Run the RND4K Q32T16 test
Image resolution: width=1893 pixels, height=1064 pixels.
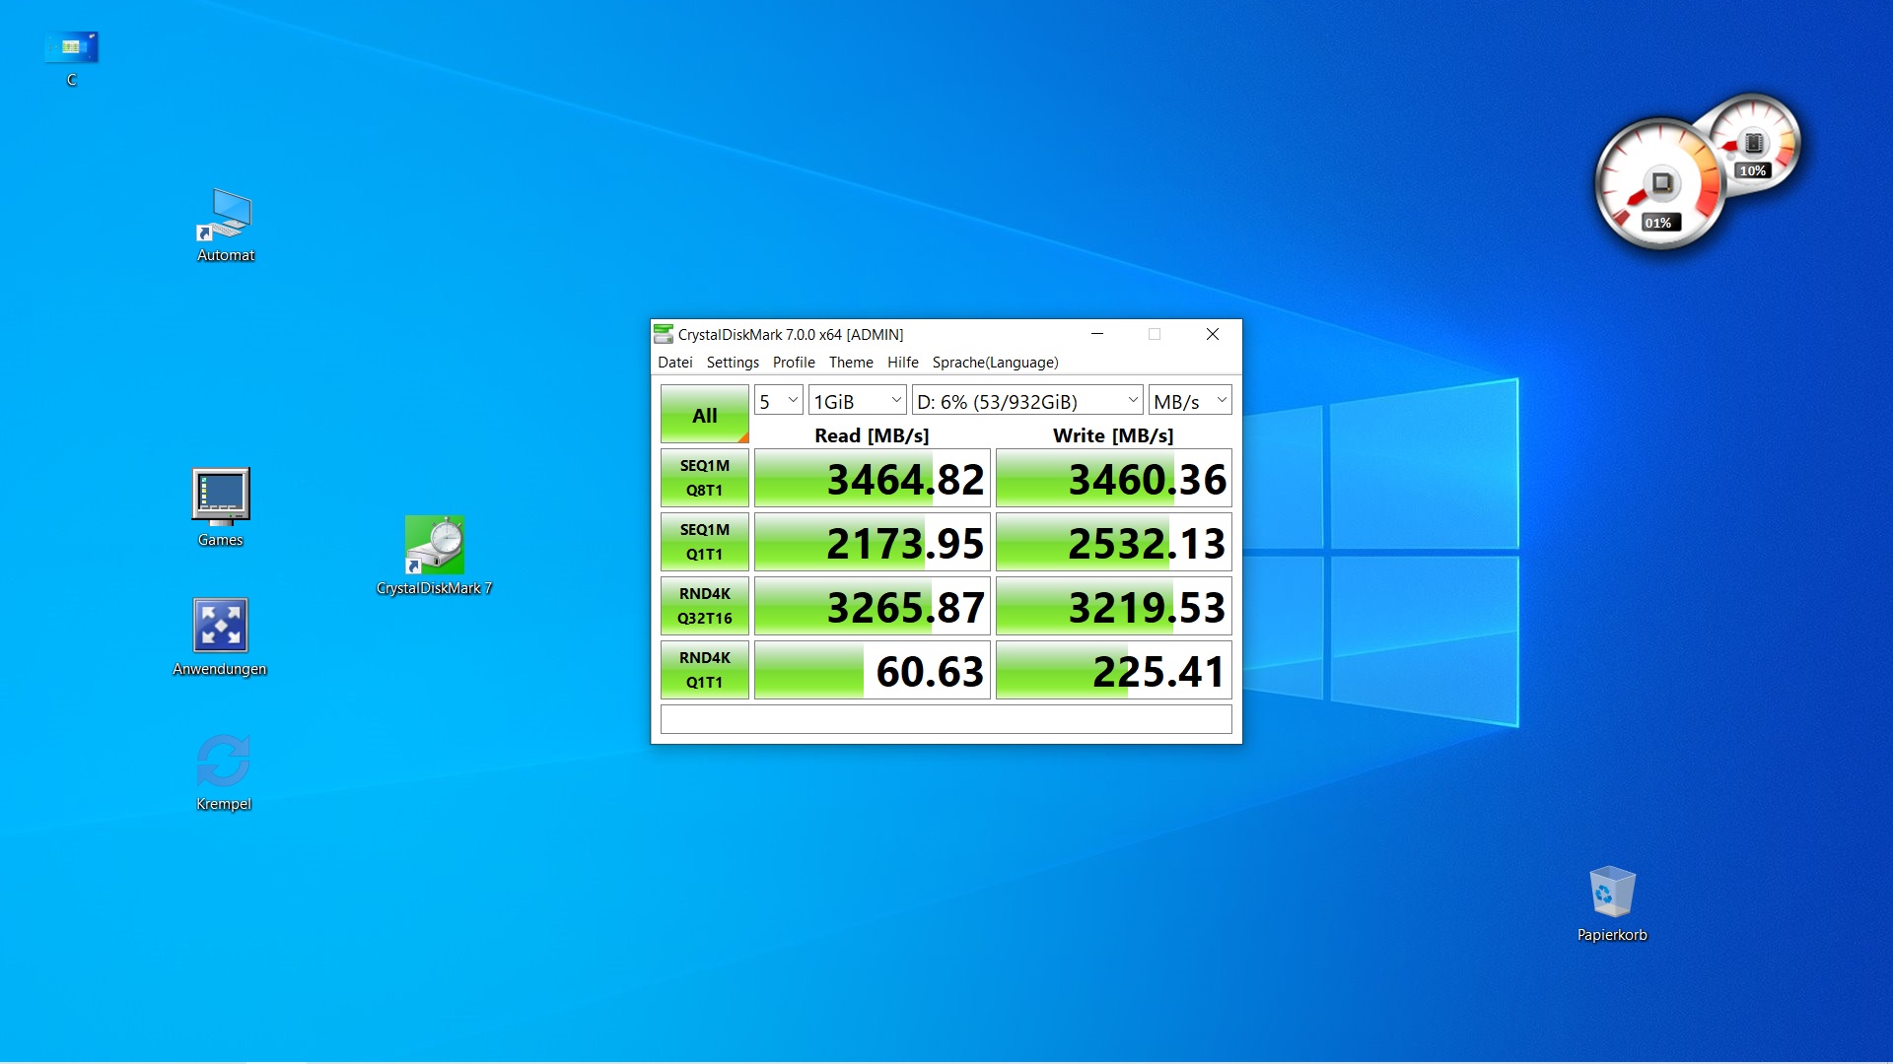point(705,606)
